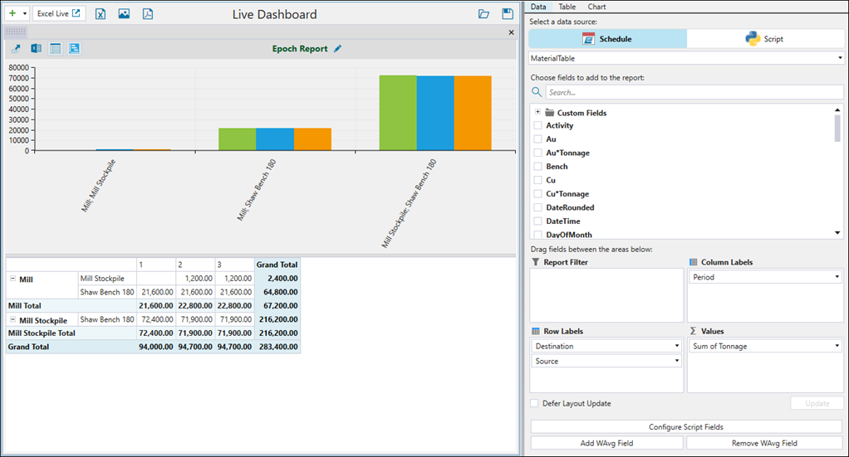Viewport: 849px width, 457px height.
Task: Switch to the Table tab
Action: [x=567, y=7]
